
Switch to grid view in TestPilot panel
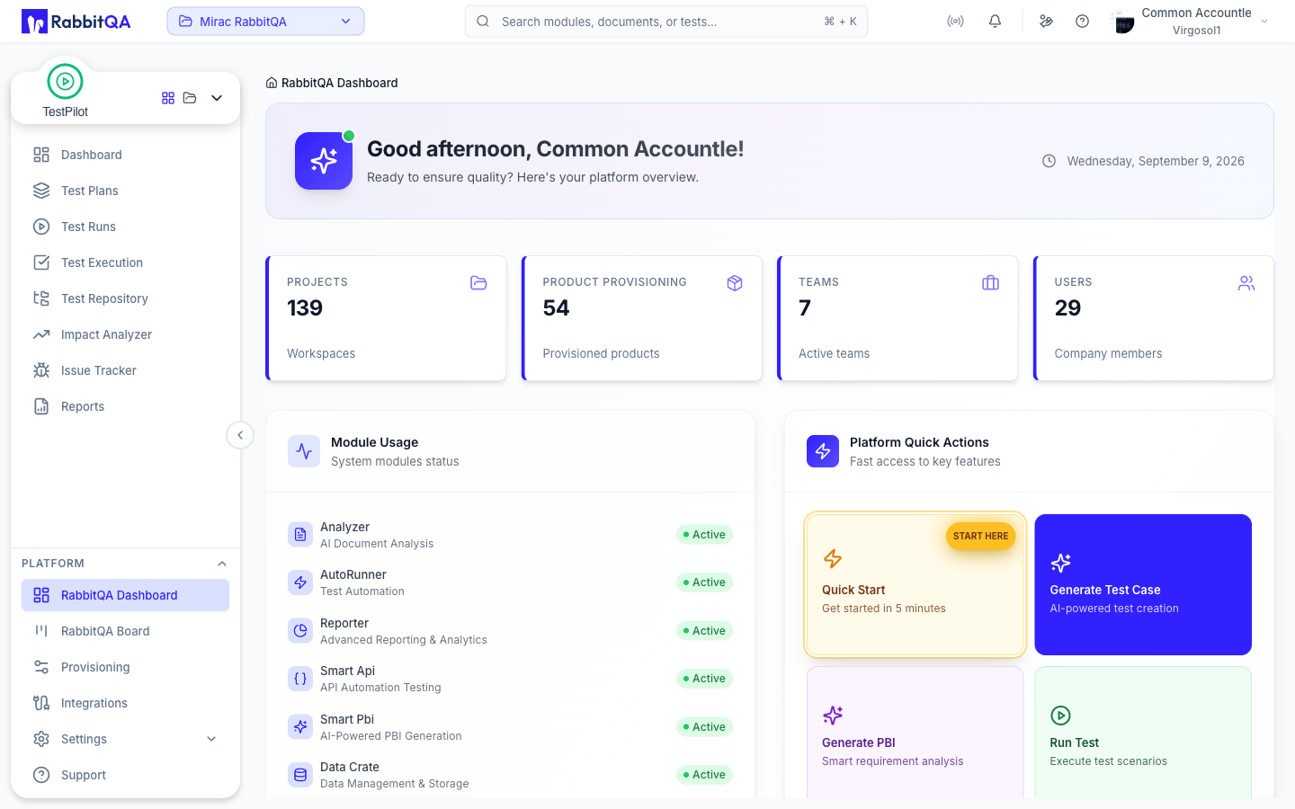pos(168,98)
